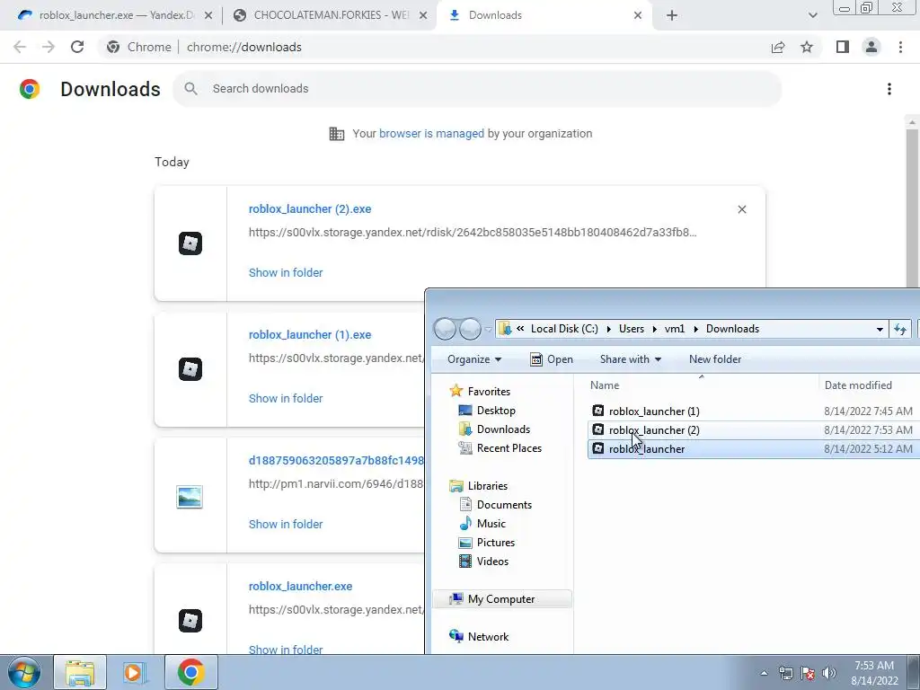Click Explorer back navigation button
This screenshot has width=920, height=690.
point(445,329)
